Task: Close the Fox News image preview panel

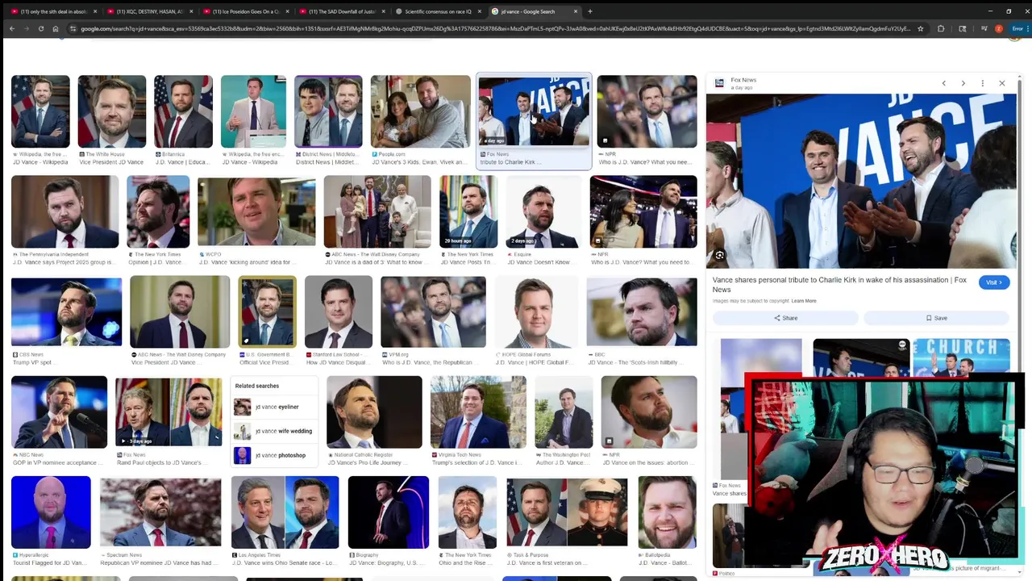Action: (x=1001, y=83)
